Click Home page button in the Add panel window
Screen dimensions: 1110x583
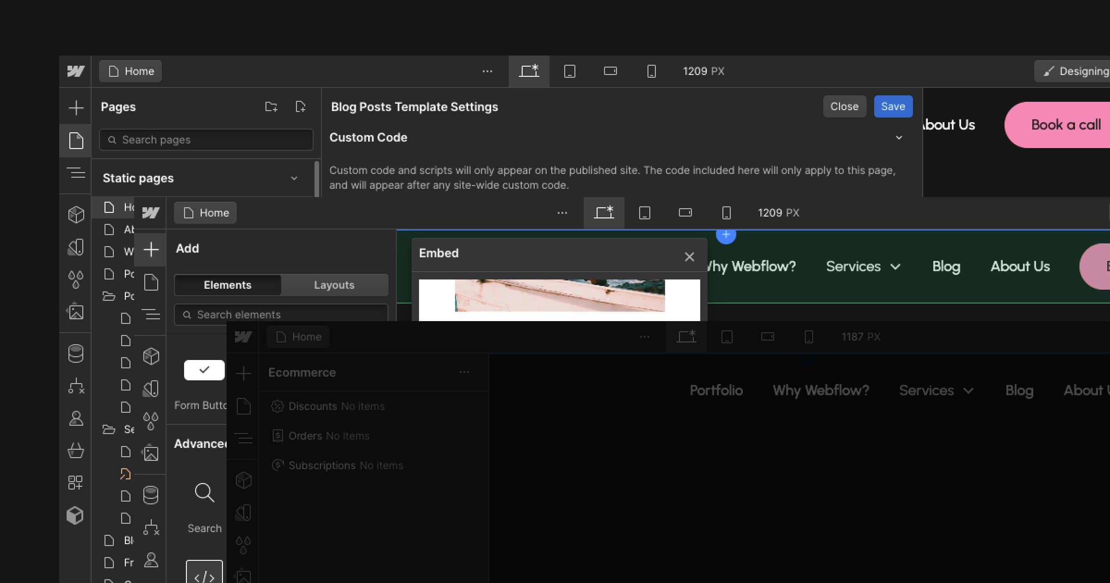[205, 213]
